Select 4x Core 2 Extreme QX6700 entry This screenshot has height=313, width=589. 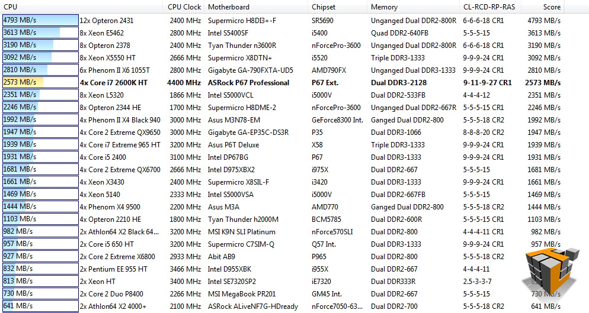click(120, 169)
